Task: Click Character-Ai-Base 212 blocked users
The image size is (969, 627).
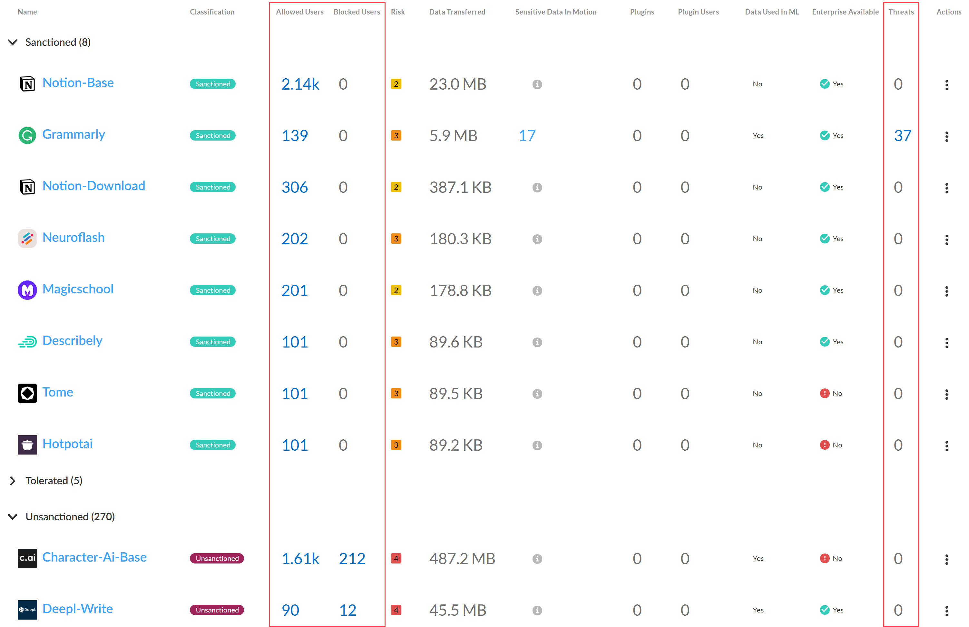Action: 352,559
